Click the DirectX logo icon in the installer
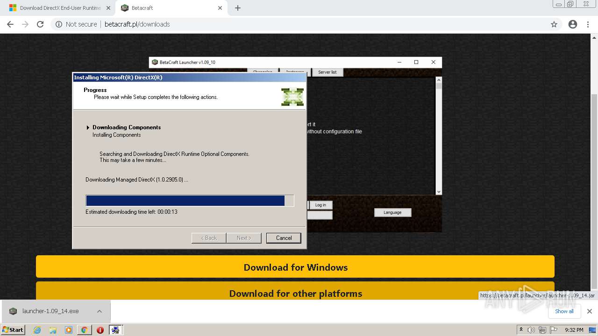 click(x=292, y=97)
